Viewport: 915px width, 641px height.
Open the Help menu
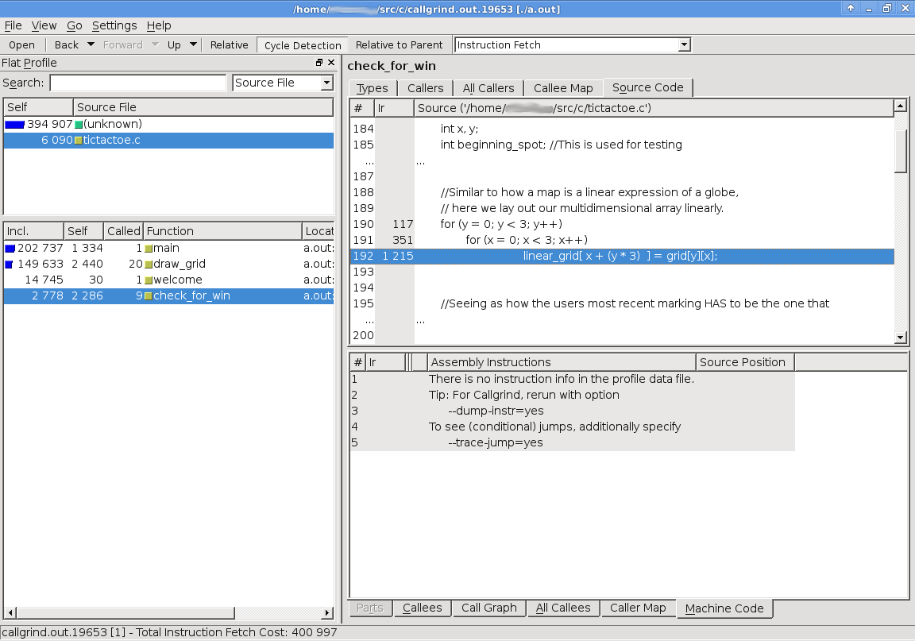click(x=159, y=25)
